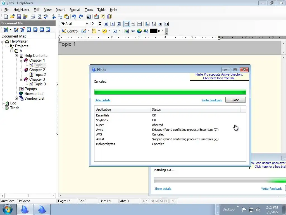286x215 pixels.
Task: Move node right with the blue right arrow
Action: point(48,30)
